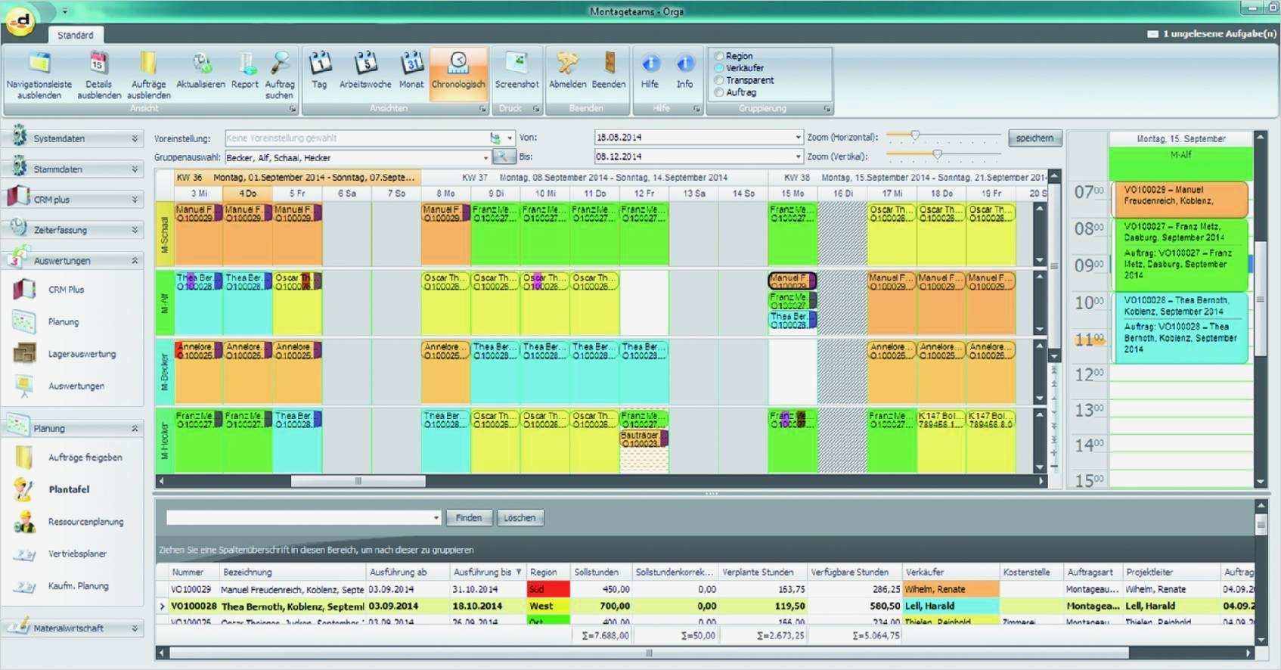Click the orange application logo button
The image size is (1281, 670).
click(x=22, y=22)
